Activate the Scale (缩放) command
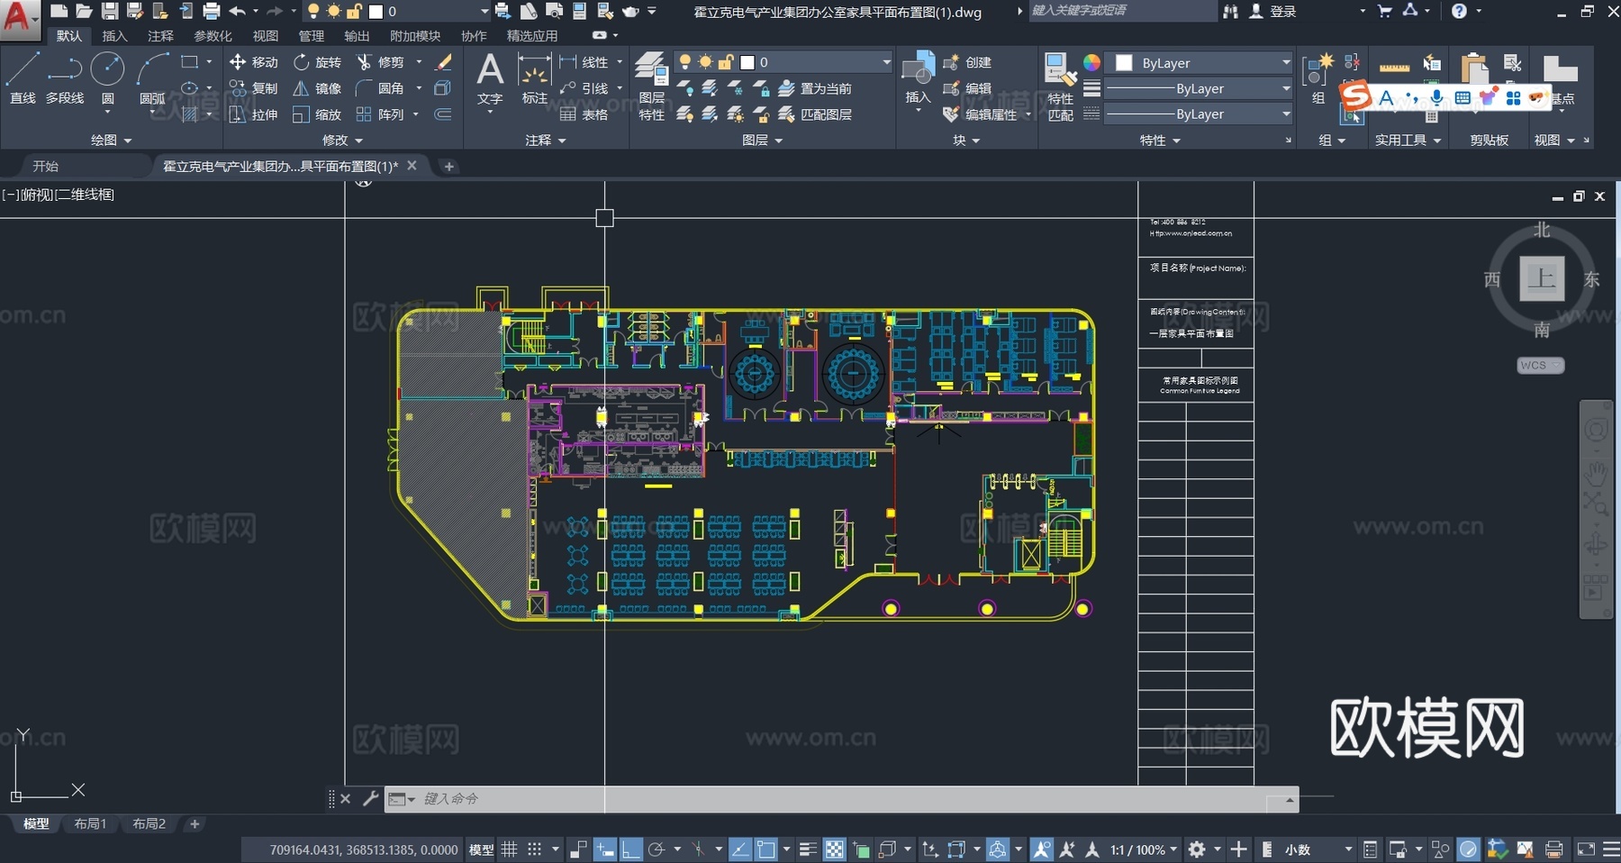This screenshot has width=1621, height=863. tap(318, 114)
